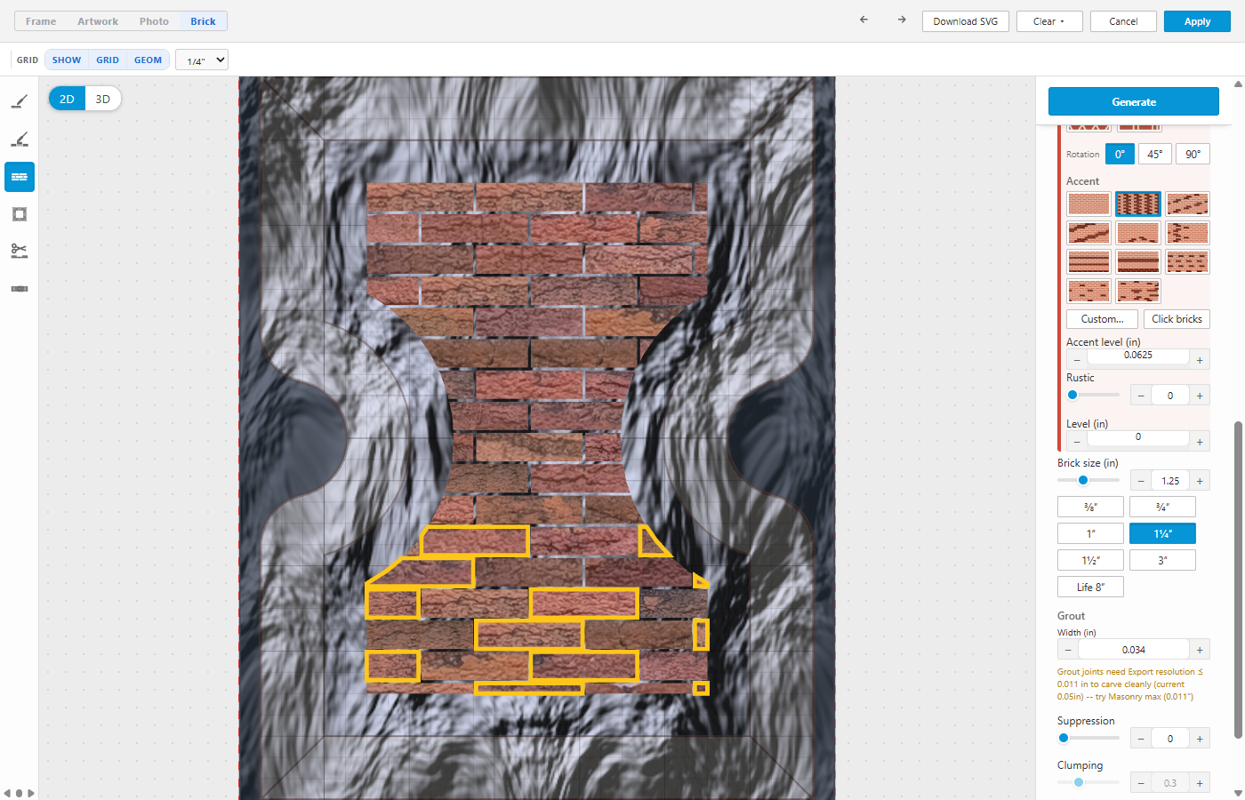The width and height of the screenshot is (1245, 800).
Task: Choose the 1½" brick size preset
Action: pyautogui.click(x=1090, y=560)
